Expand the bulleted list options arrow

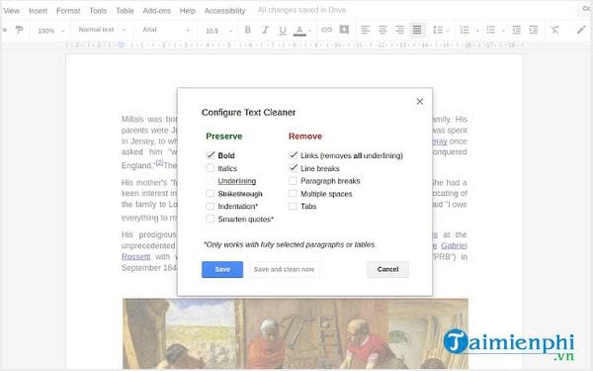pos(503,31)
